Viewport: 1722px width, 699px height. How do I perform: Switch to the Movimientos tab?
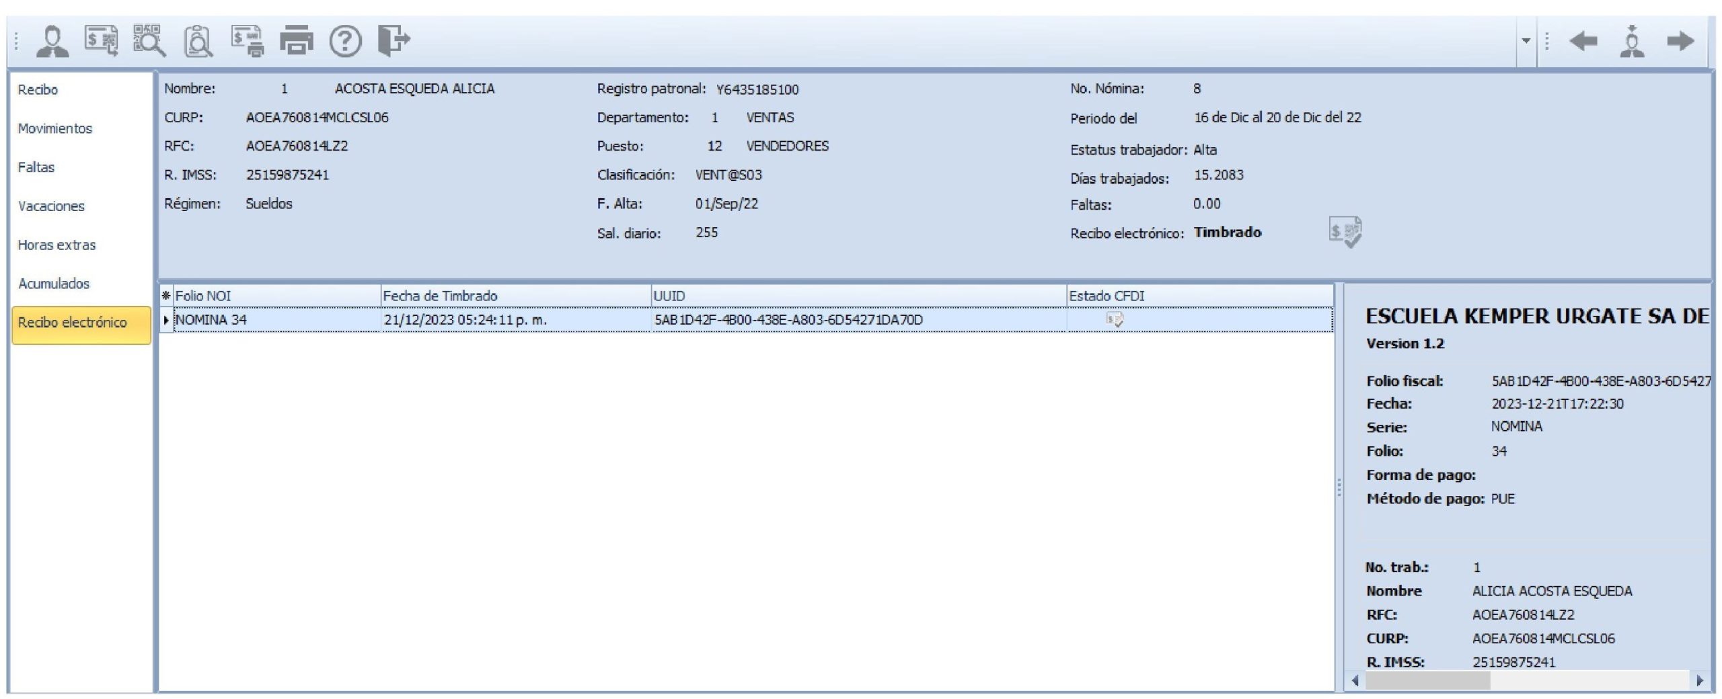coord(55,128)
